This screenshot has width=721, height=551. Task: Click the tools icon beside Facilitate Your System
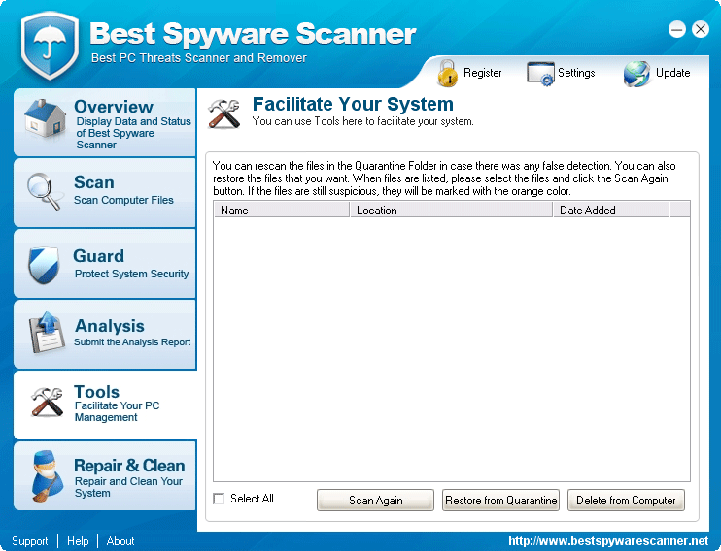[x=223, y=113]
